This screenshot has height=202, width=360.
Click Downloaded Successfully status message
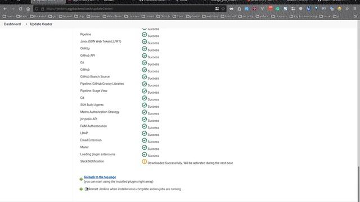coord(190,163)
